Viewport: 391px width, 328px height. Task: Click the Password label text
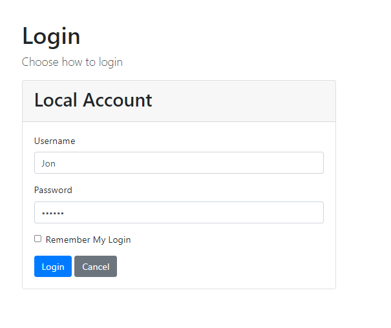pos(53,190)
